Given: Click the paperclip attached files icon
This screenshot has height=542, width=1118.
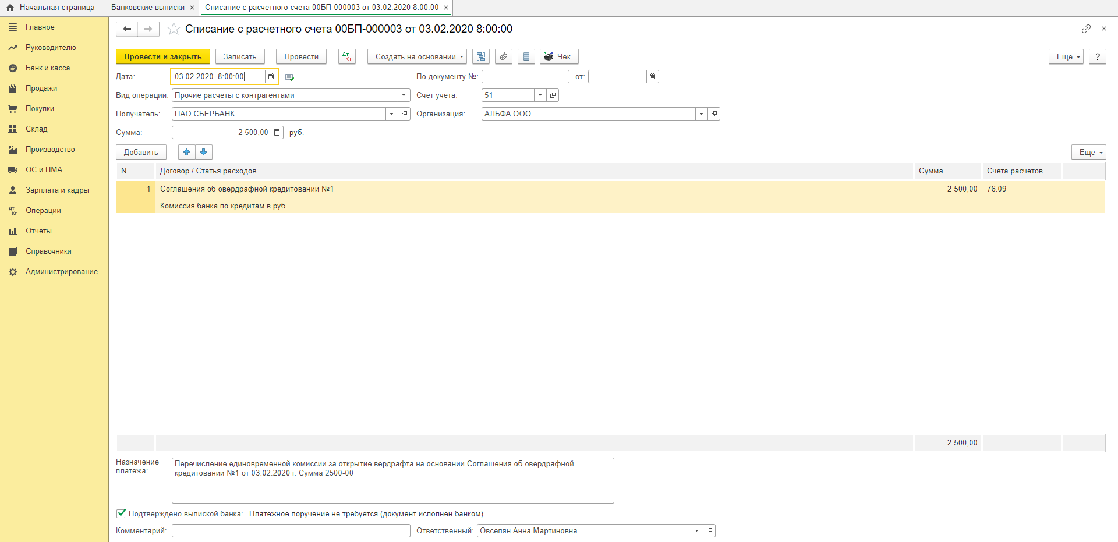Looking at the screenshot, I should pos(504,56).
